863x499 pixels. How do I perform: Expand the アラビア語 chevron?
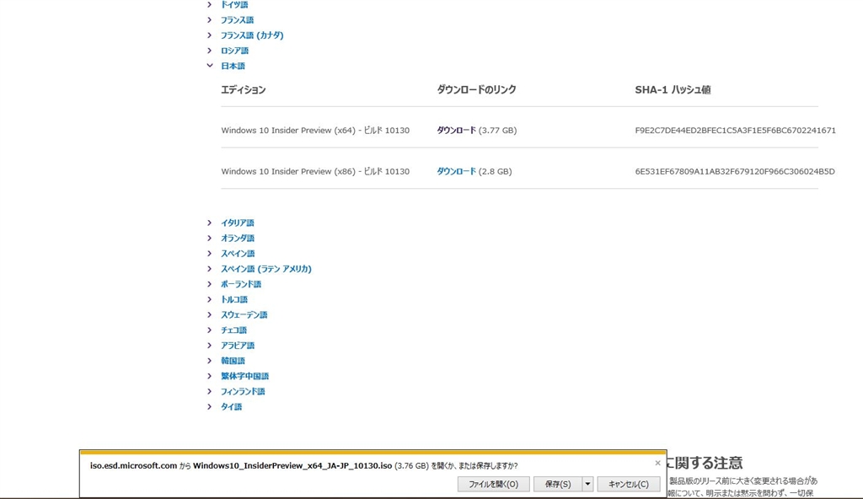pos(209,346)
